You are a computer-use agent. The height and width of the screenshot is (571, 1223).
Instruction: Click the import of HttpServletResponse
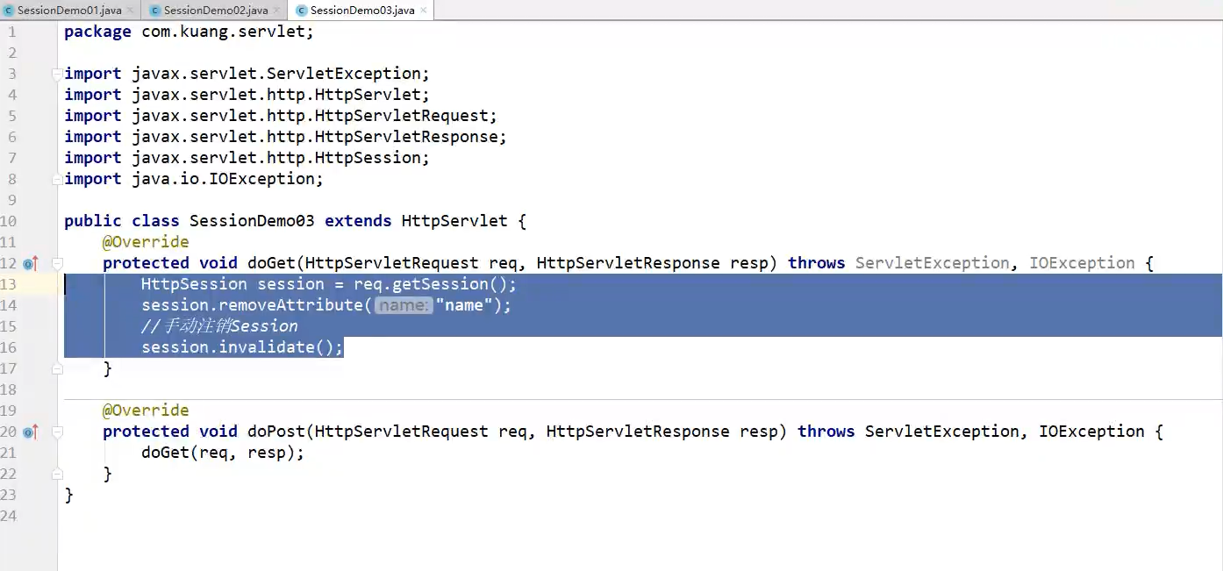(x=286, y=137)
